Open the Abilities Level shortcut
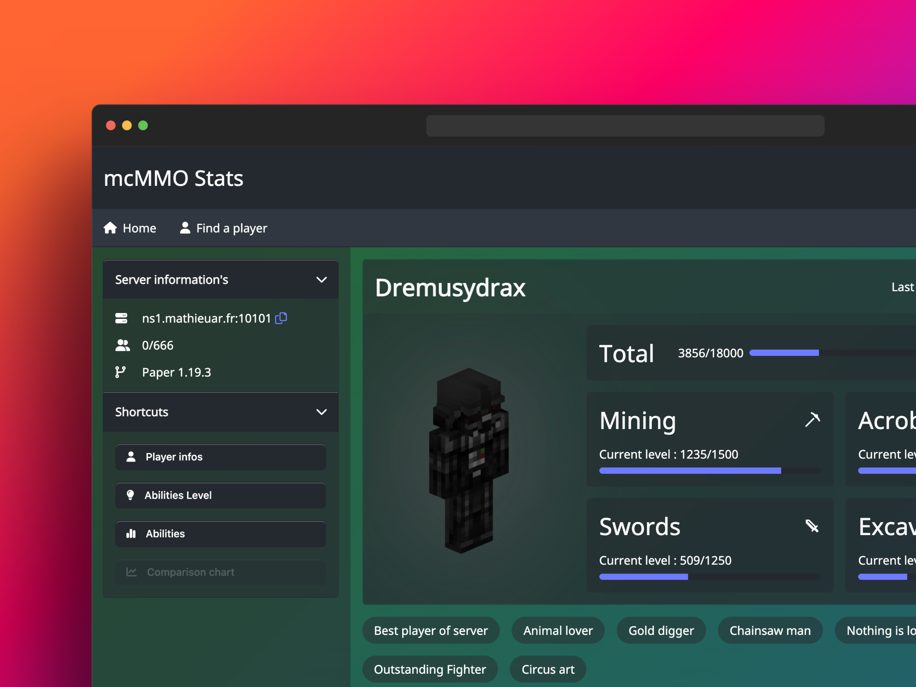Image resolution: width=916 pixels, height=687 pixels. coord(221,495)
